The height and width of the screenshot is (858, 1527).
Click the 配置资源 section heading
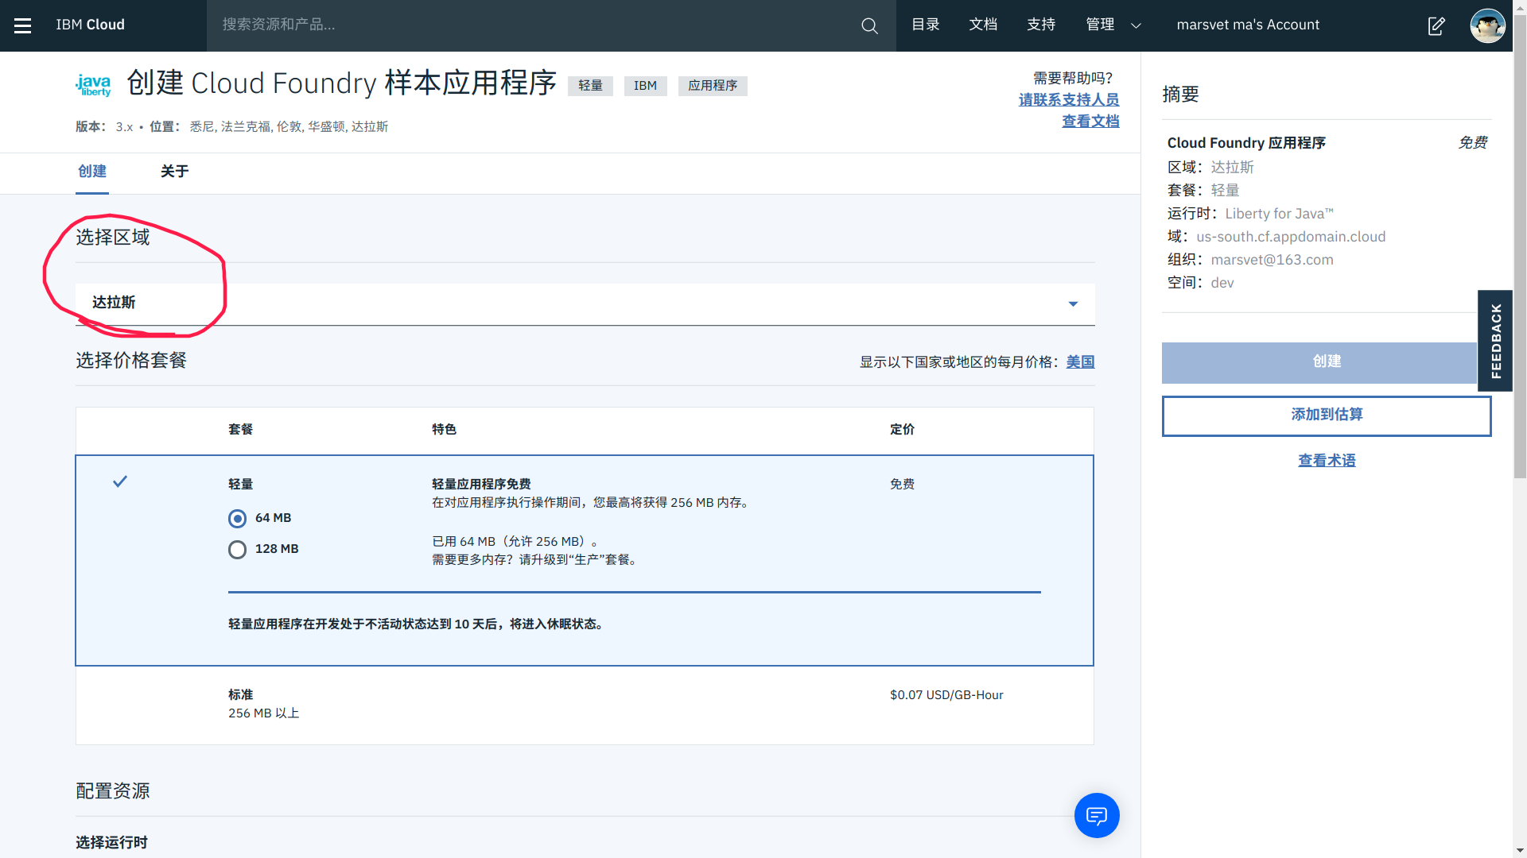click(x=113, y=791)
